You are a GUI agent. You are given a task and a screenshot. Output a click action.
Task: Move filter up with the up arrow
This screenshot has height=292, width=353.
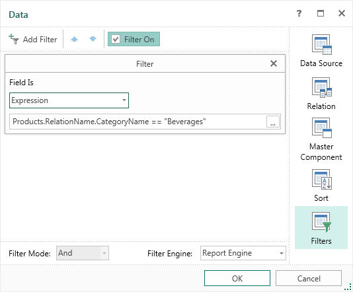pos(74,40)
